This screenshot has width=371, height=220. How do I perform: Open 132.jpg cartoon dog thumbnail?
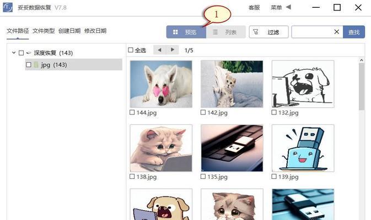coord(303,84)
